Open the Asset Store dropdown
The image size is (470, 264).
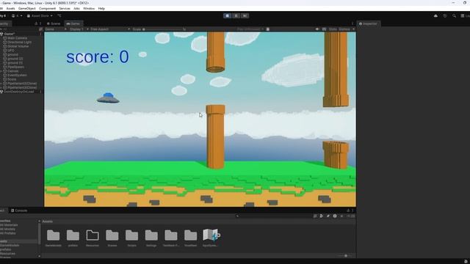tap(40, 15)
